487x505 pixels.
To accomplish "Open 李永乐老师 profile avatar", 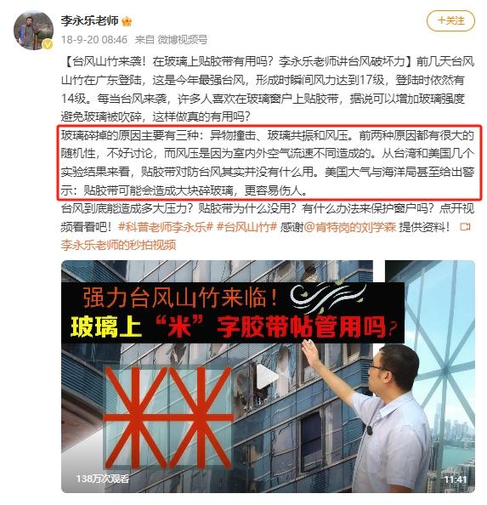I will 33,31.
